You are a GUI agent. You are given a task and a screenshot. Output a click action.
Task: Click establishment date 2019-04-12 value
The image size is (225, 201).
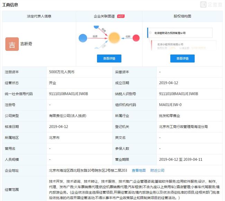coord(169,83)
